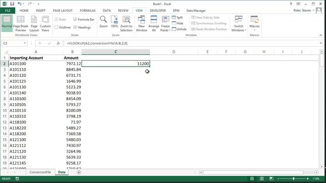The height and width of the screenshot is (183, 326).
Task: Enable the Gridlines checkbox
Action: coord(63,27)
